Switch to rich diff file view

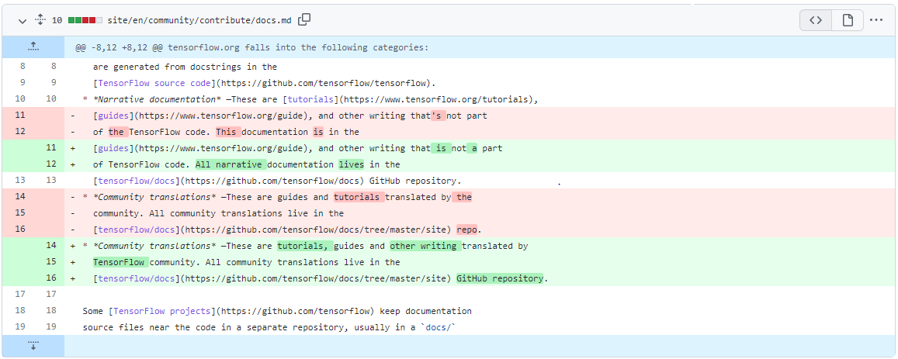848,21
